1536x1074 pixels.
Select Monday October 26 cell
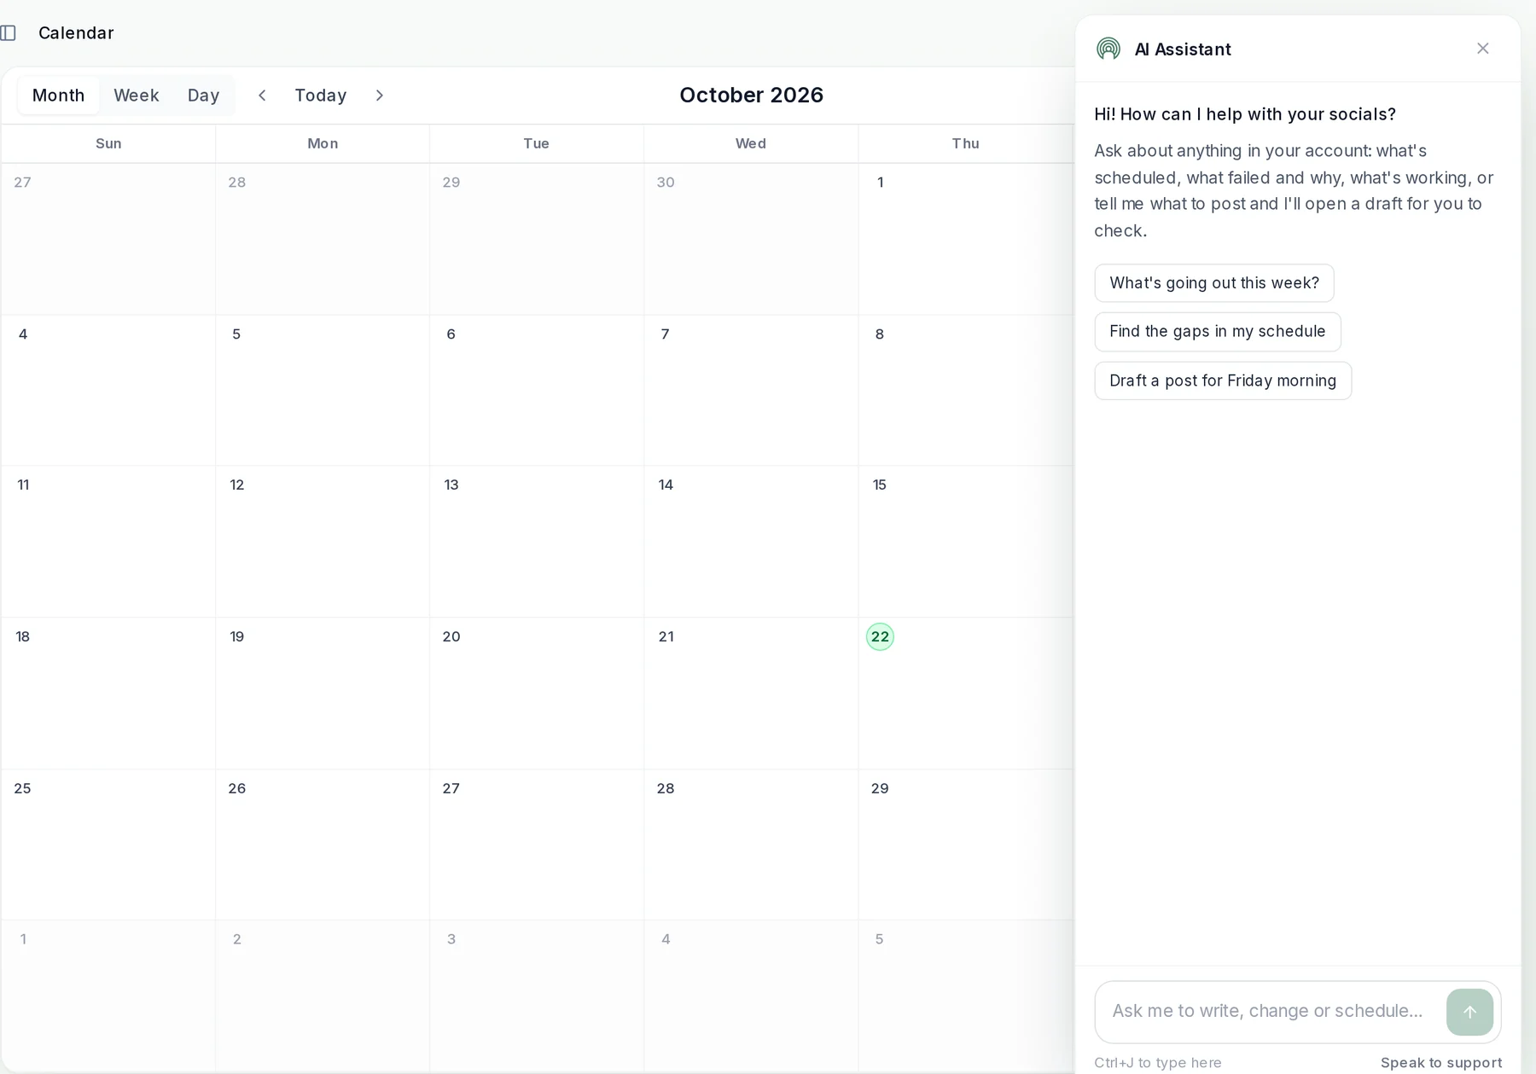(x=323, y=845)
